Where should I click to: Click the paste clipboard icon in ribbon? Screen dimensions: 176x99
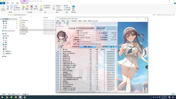(12, 7)
